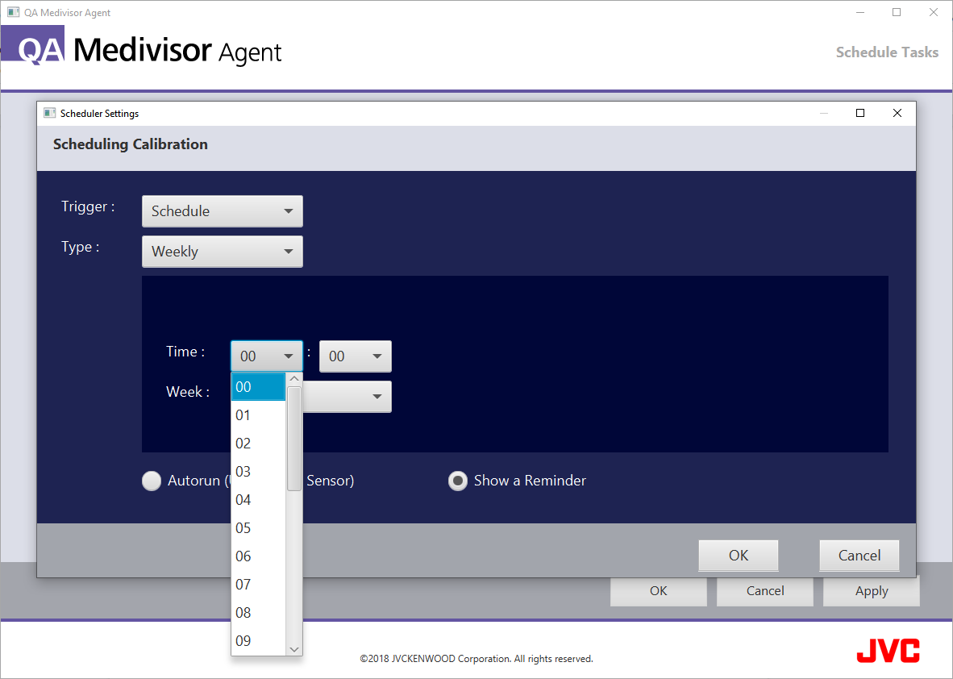Select hour 04 in the list
The image size is (953, 679).
click(258, 500)
